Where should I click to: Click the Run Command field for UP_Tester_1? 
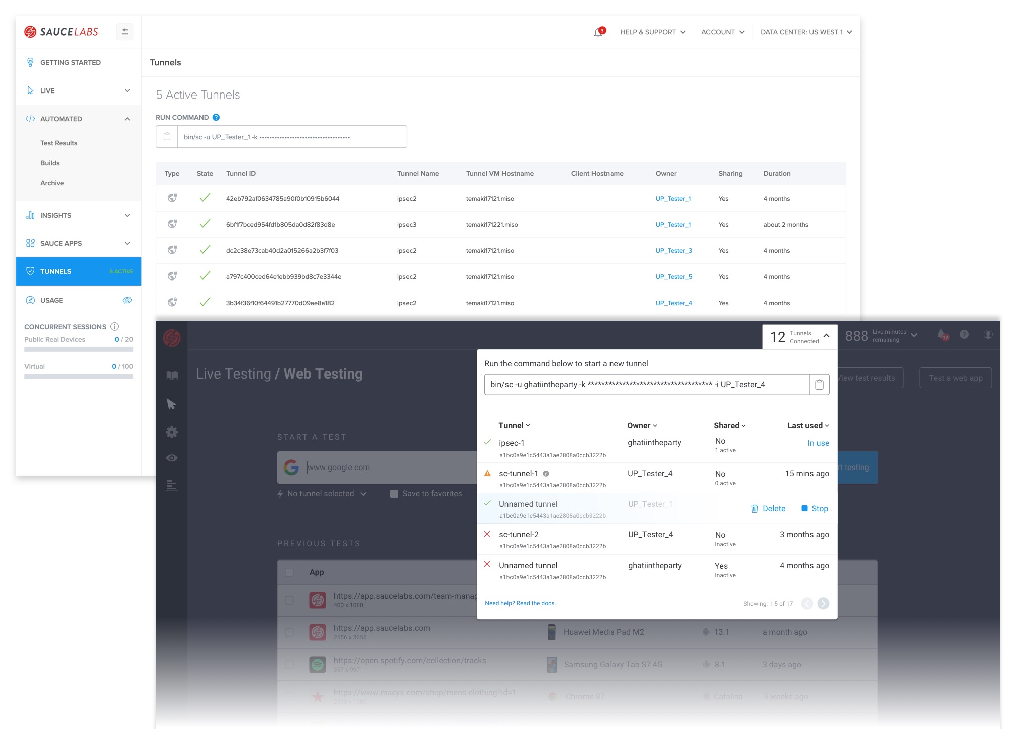tap(292, 136)
